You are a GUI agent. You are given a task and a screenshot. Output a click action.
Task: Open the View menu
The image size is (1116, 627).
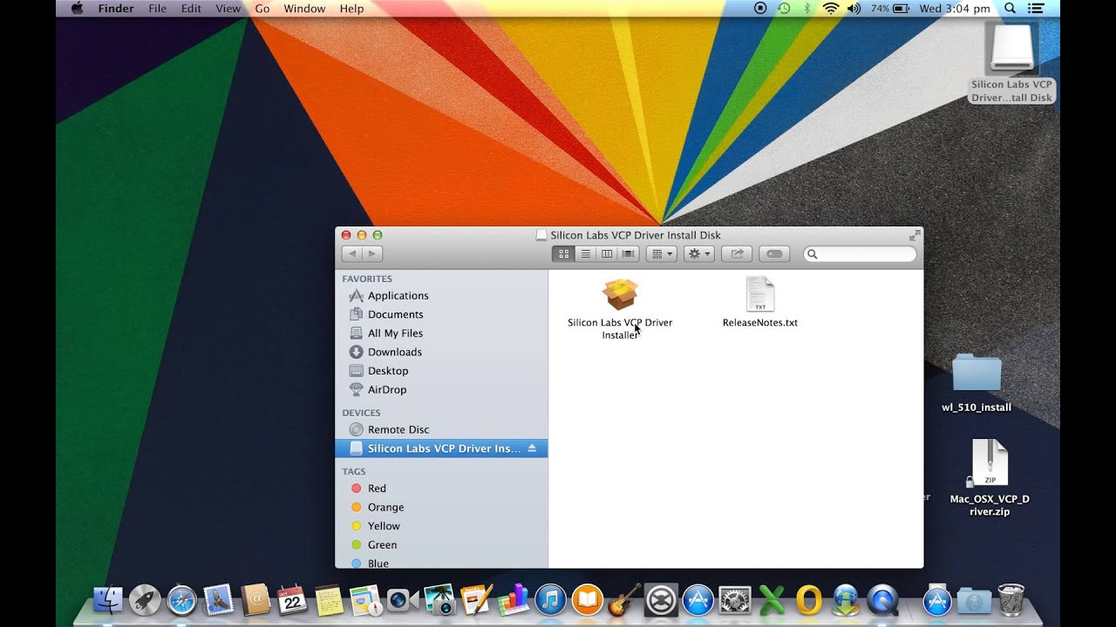(x=228, y=9)
